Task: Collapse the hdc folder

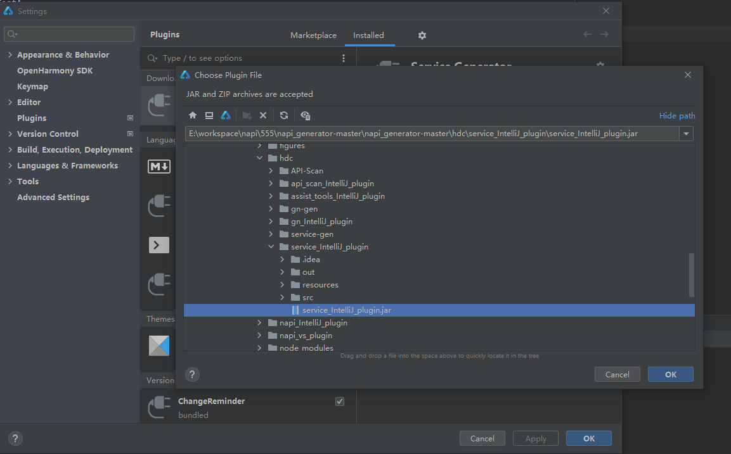Action: pos(260,158)
